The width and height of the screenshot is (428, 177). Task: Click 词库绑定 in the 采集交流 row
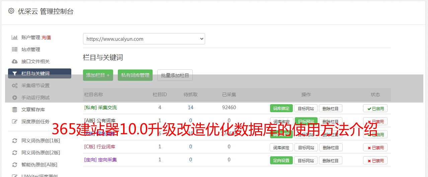(x=281, y=108)
